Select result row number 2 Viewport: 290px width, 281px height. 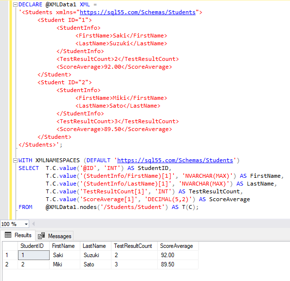coord(10,264)
